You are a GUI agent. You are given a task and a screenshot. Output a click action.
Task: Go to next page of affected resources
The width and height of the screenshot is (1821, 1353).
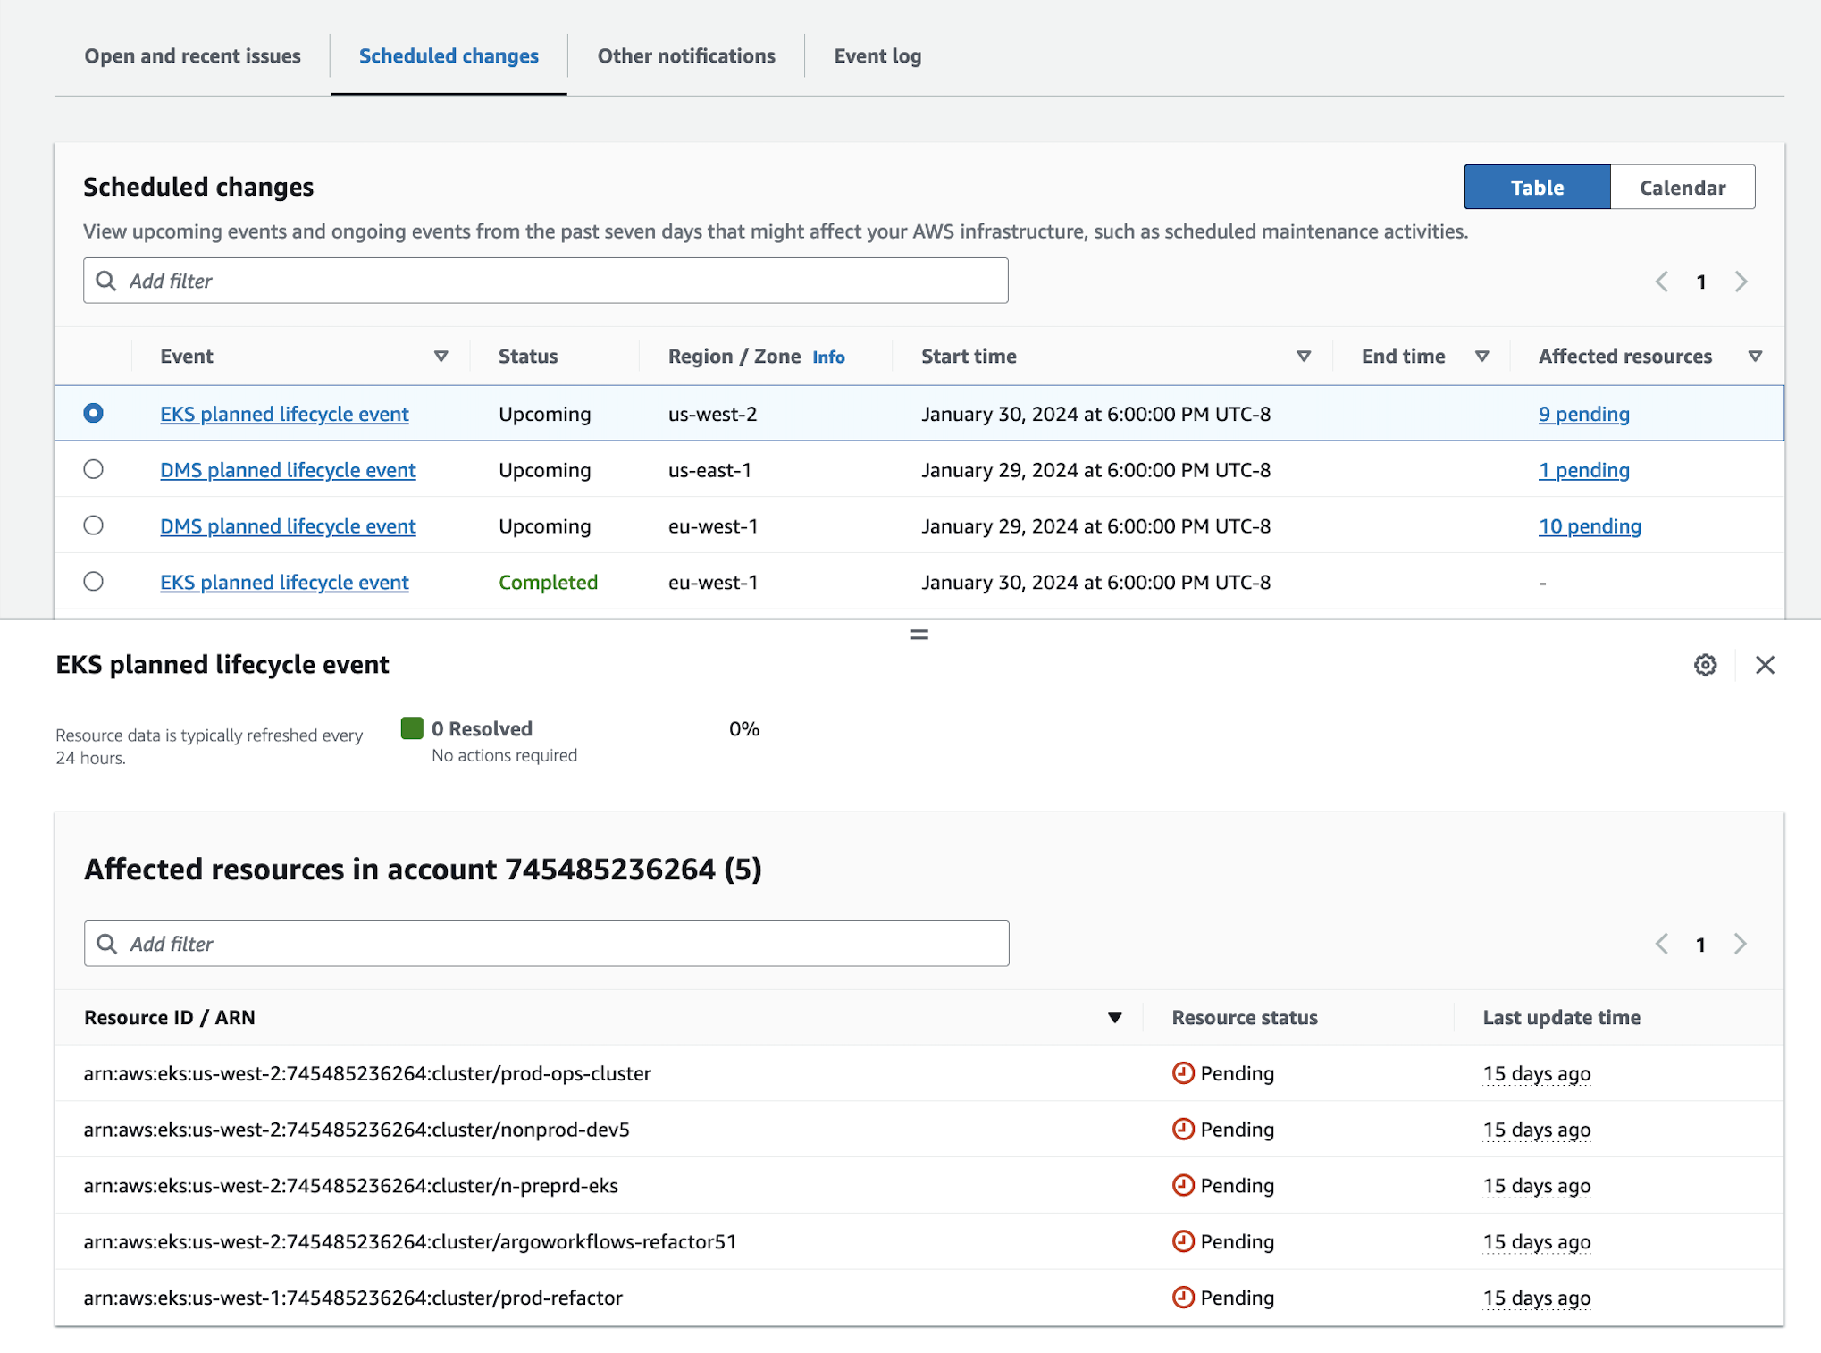point(1741,944)
